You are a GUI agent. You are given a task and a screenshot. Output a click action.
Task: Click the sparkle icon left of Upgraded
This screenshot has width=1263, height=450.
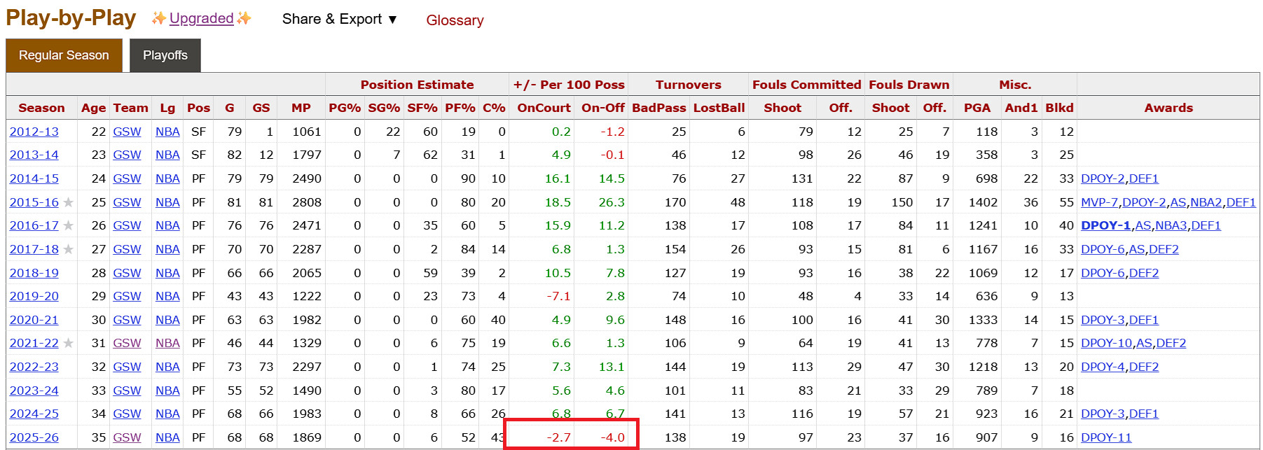159,18
